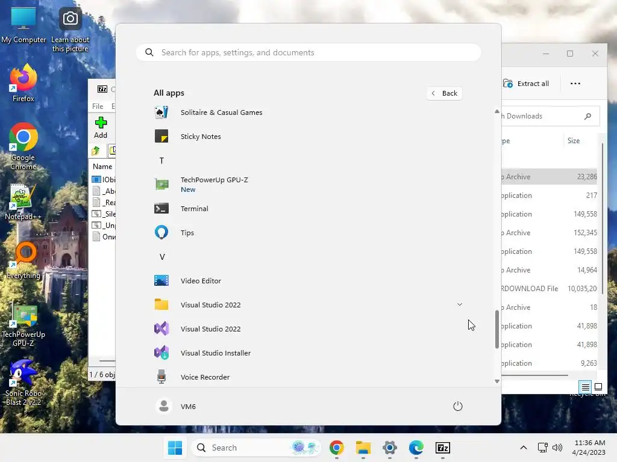Click the Downloads search field
Screen dimensions: 617x462
[550, 116]
